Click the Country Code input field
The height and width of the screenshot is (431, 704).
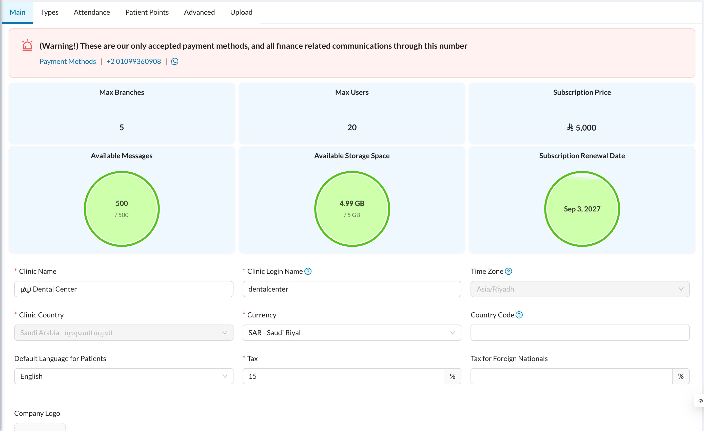pyautogui.click(x=580, y=333)
